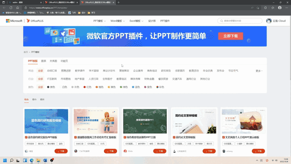Filter usage by 总结汇报
291x164 pixels.
pyautogui.click(x=52, y=71)
